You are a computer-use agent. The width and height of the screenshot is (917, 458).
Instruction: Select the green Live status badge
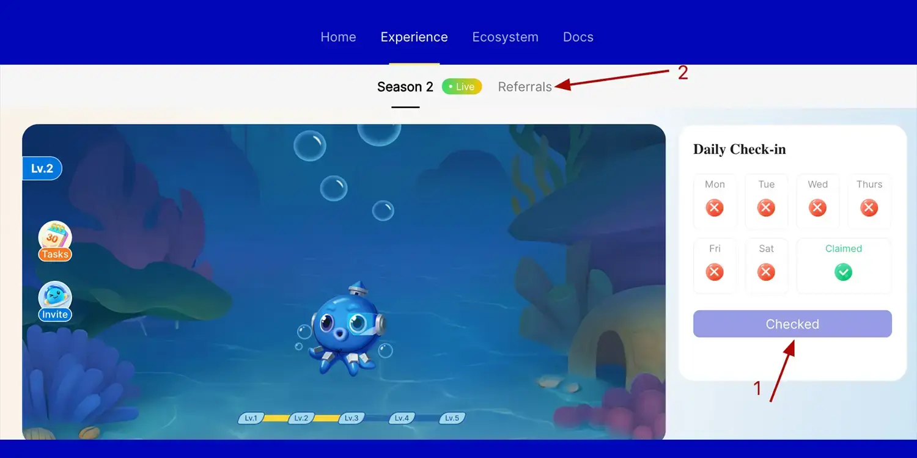click(462, 87)
